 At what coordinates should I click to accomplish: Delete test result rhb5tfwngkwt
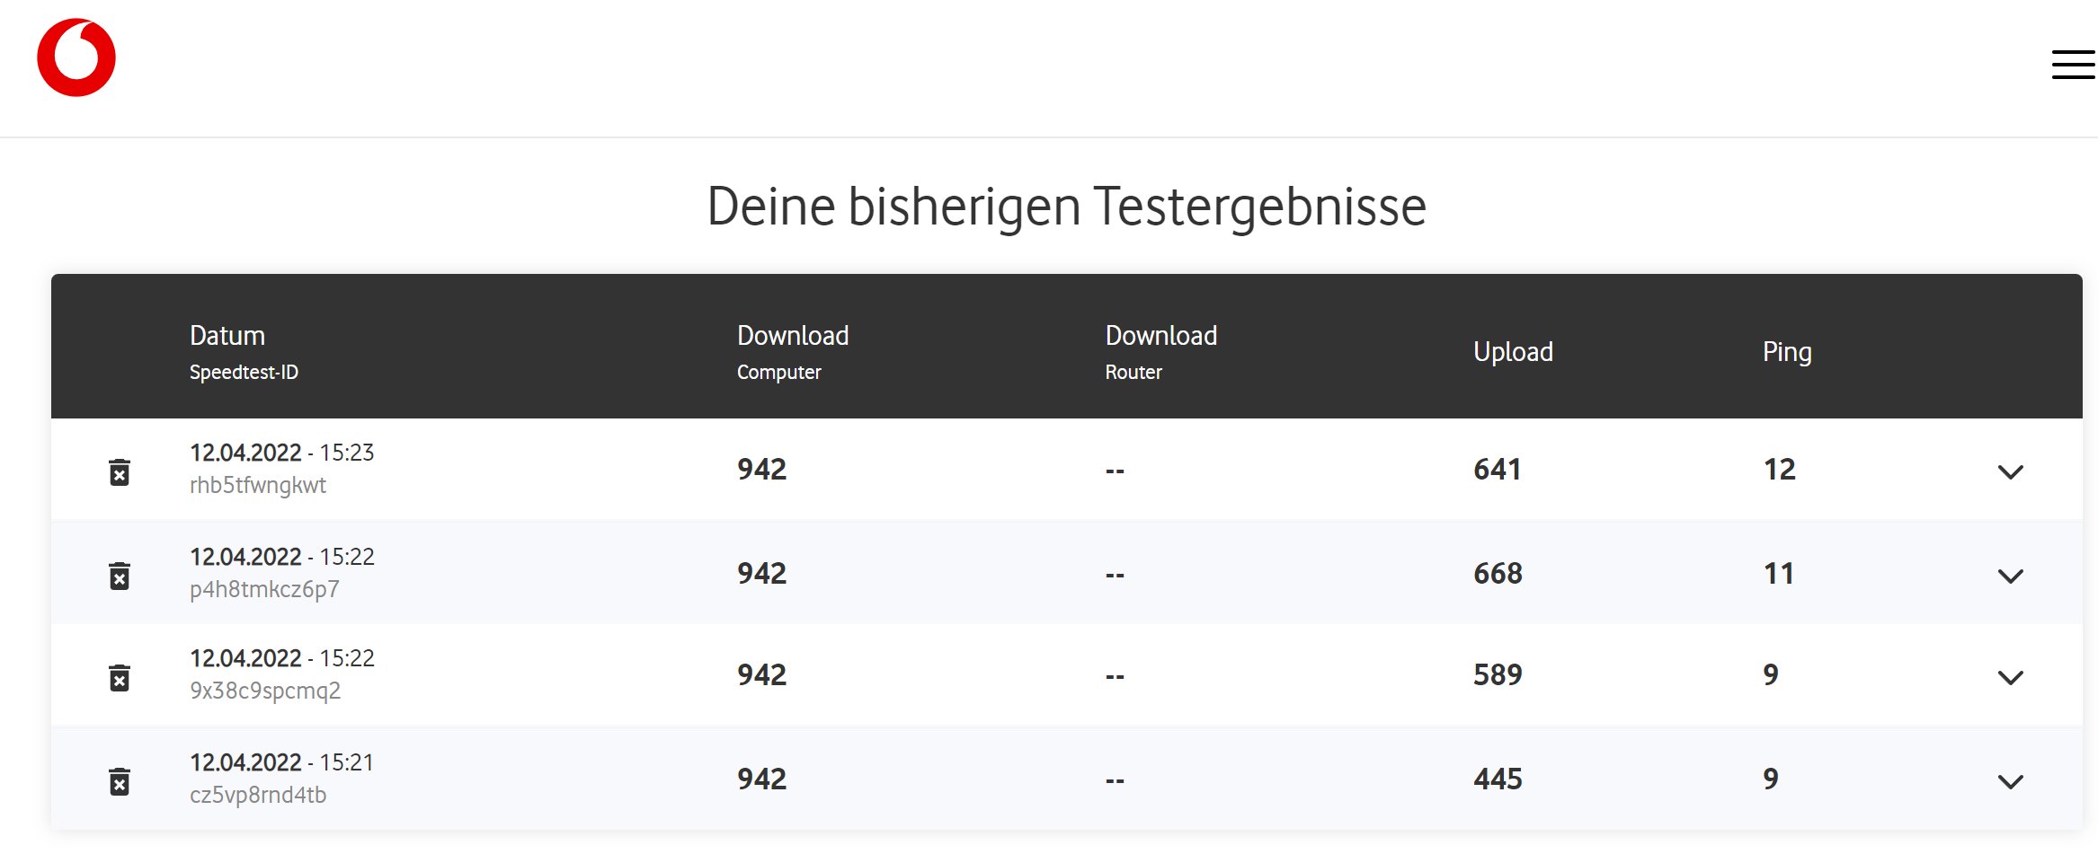[120, 471]
